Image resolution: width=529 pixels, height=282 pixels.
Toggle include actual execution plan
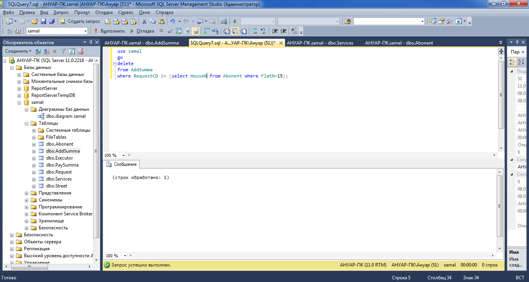coord(207,31)
